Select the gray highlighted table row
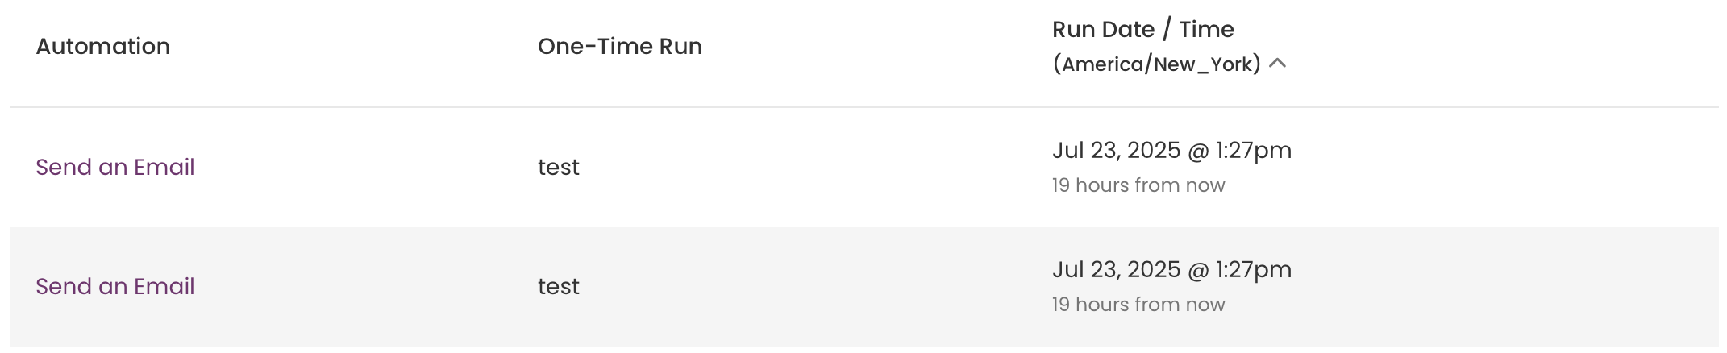The image size is (1727, 353). (864, 287)
